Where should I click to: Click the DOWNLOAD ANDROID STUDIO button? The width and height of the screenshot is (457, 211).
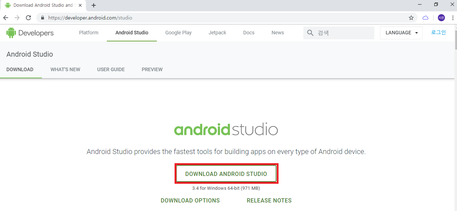click(x=226, y=174)
